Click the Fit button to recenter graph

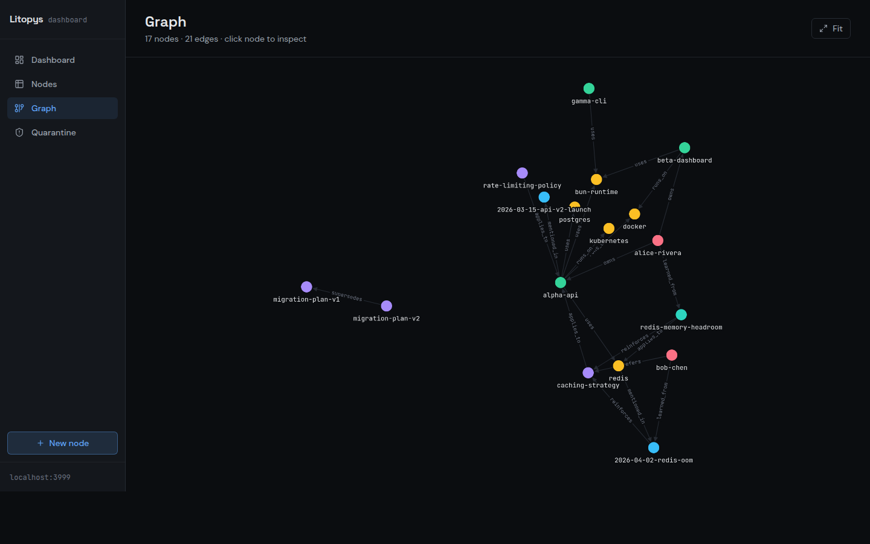(x=831, y=28)
